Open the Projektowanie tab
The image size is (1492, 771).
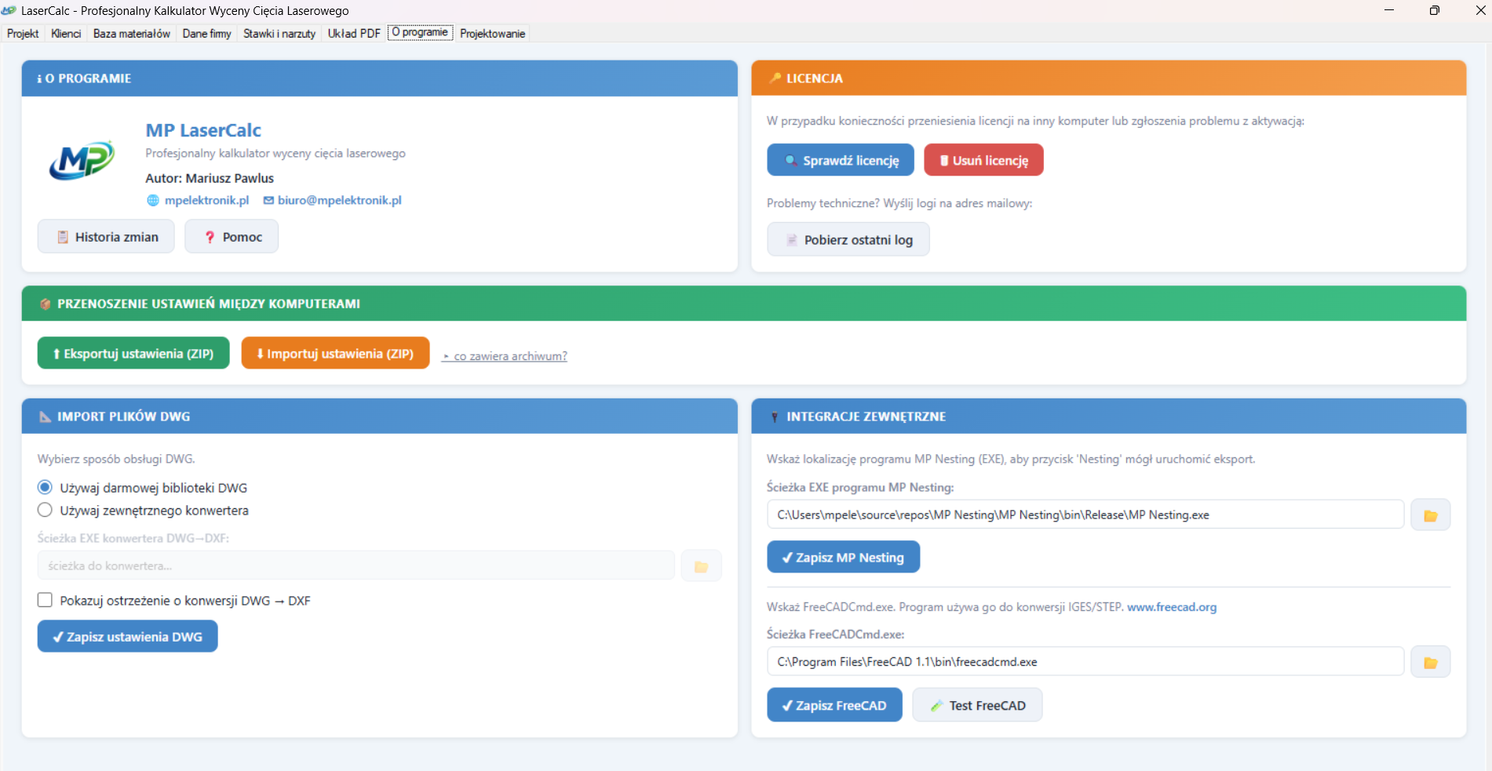click(x=493, y=33)
